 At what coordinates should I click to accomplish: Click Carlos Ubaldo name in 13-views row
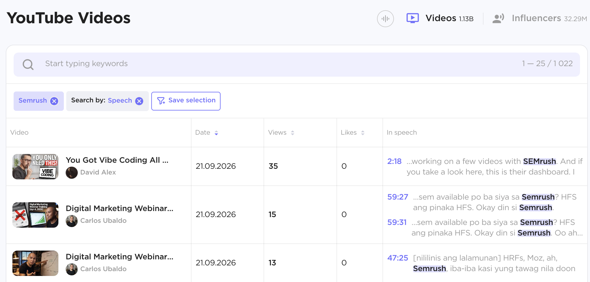[103, 269]
